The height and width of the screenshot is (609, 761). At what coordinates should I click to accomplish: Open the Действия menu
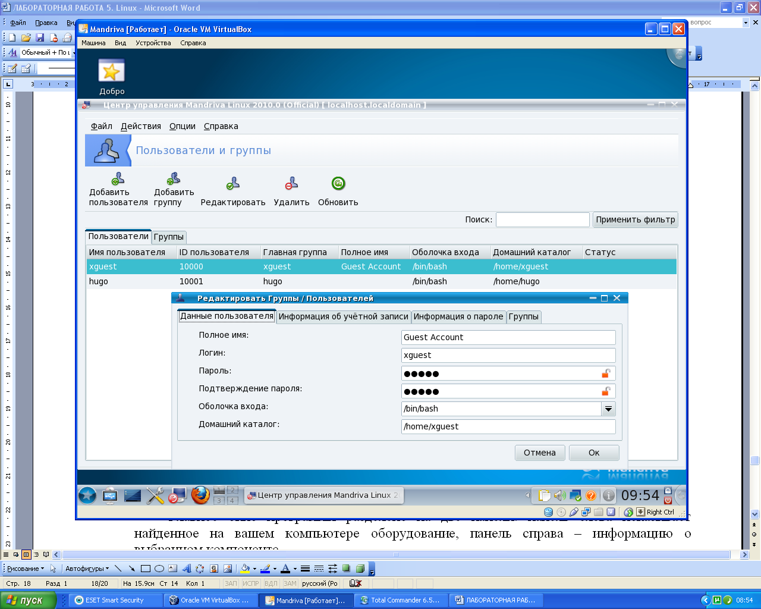click(x=141, y=126)
